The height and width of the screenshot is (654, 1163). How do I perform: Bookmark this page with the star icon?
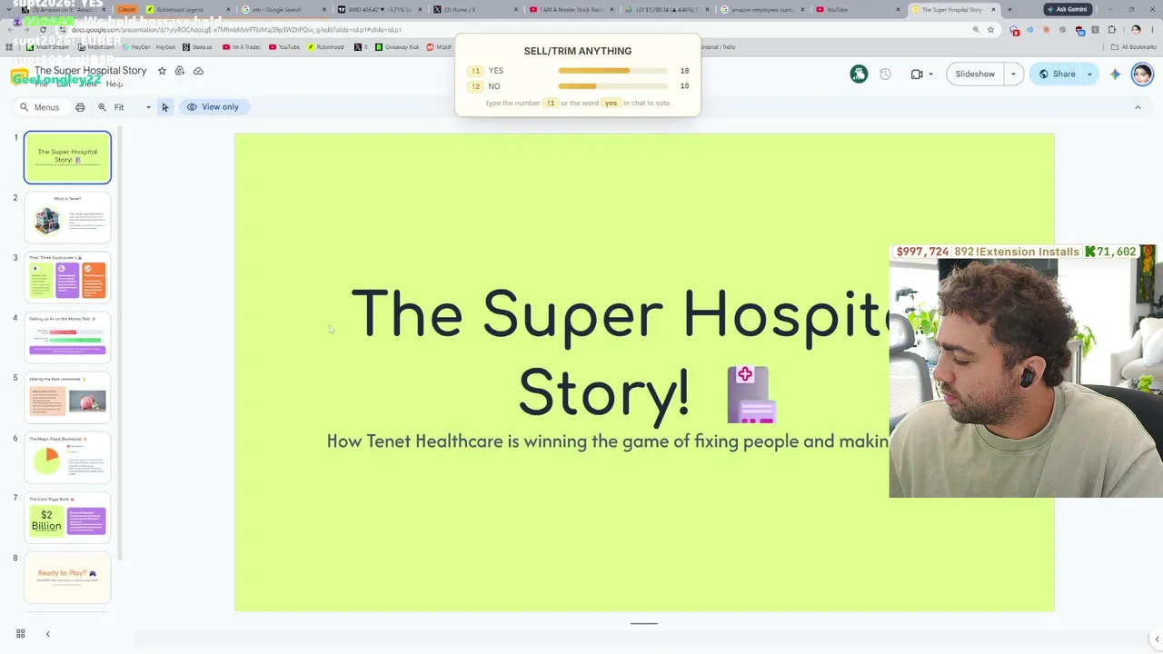click(x=990, y=30)
